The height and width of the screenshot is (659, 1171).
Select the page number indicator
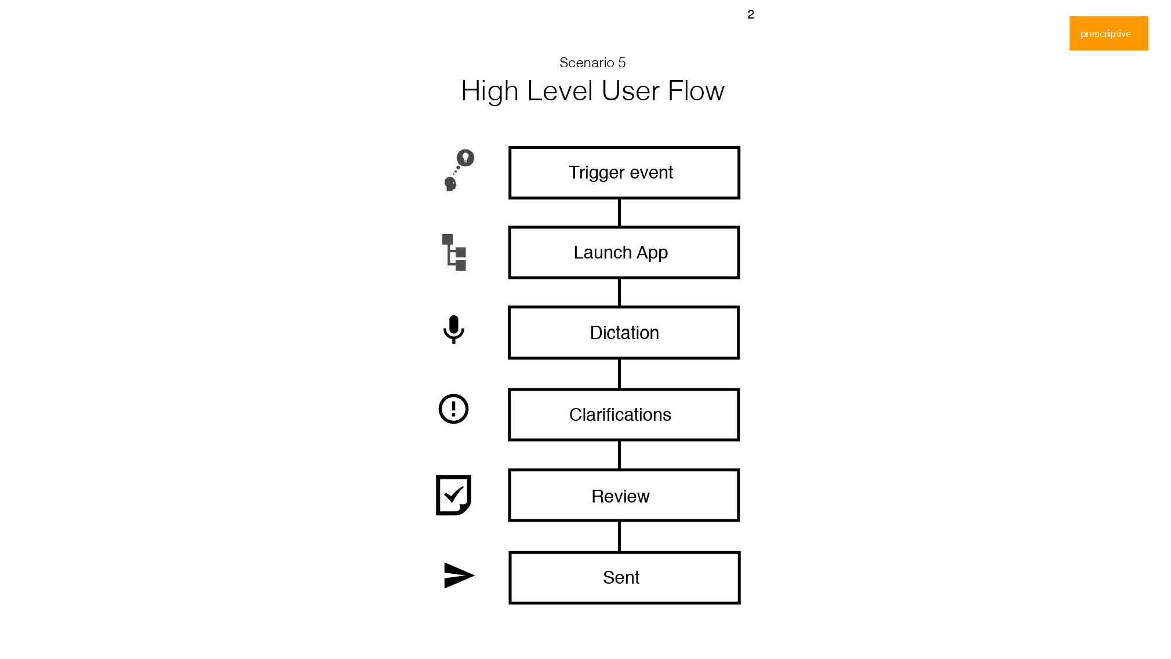(x=751, y=14)
